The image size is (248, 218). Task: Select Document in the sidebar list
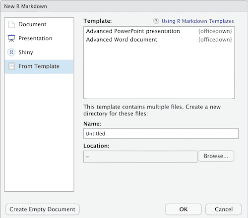pyautogui.click(x=39, y=24)
